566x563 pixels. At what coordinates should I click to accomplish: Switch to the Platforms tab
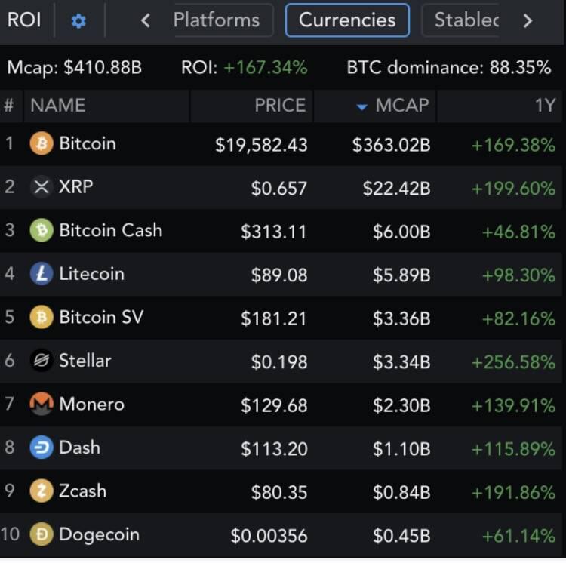pos(217,20)
